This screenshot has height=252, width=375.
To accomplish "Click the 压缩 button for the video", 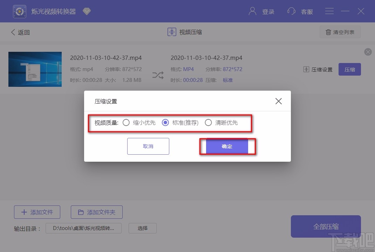I will pyautogui.click(x=349, y=69).
